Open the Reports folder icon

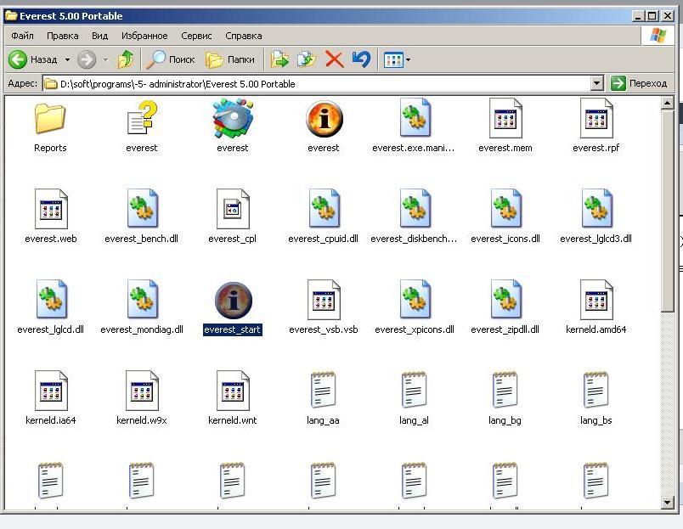coord(50,119)
